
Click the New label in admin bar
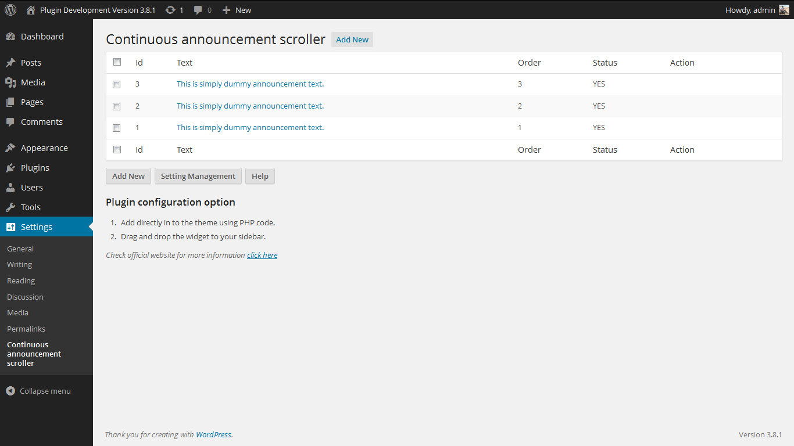243,10
